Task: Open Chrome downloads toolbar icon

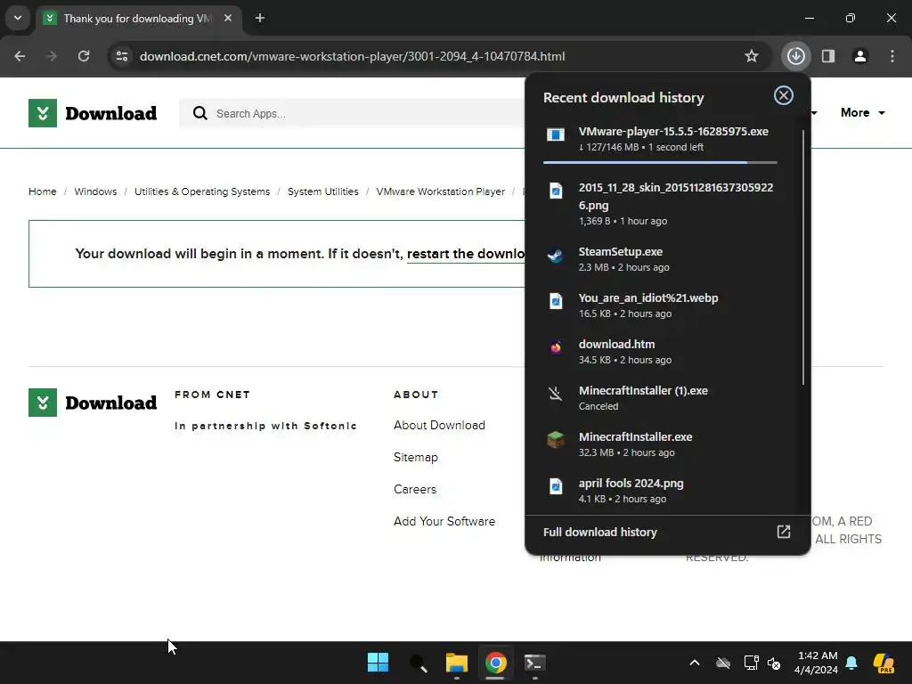Action: tap(795, 56)
